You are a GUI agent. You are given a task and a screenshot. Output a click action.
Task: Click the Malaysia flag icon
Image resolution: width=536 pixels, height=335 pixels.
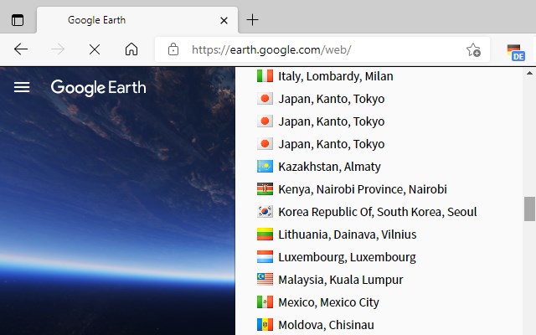click(x=265, y=279)
